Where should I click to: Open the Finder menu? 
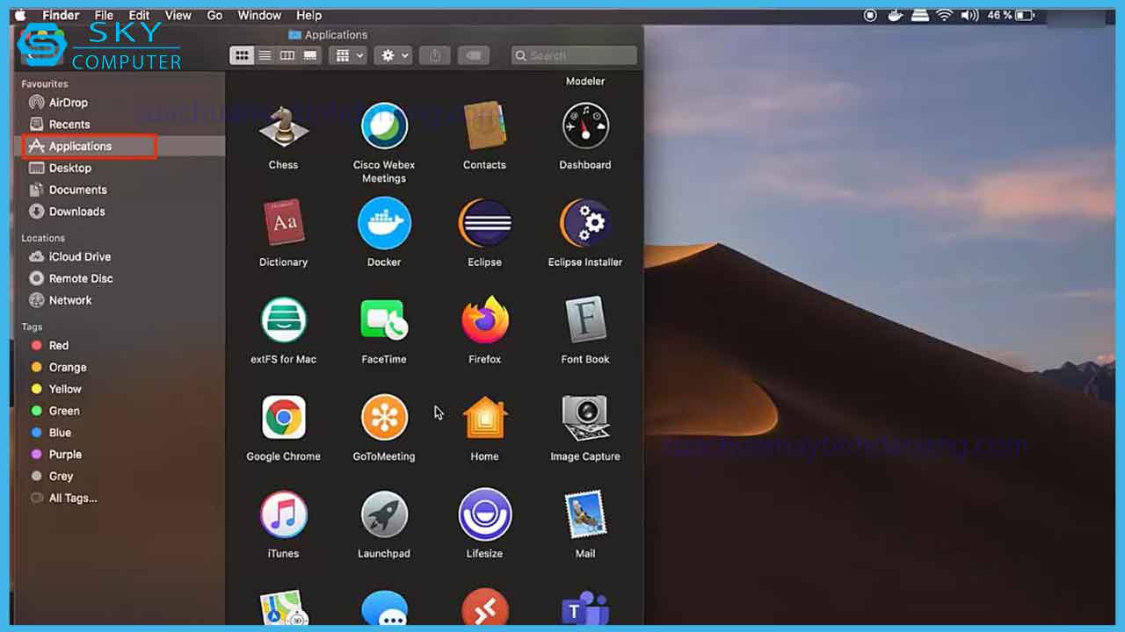pyautogui.click(x=61, y=16)
